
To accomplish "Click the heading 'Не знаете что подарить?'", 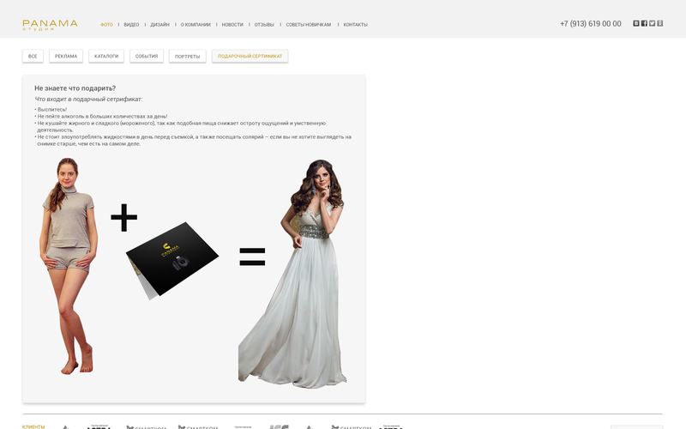I will click(75, 88).
